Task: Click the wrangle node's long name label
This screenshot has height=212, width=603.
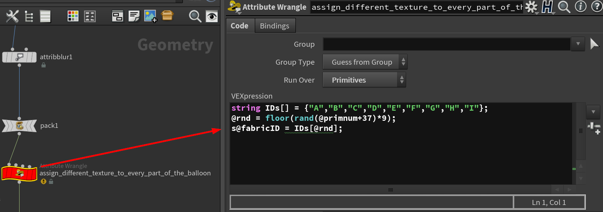Action: tap(125, 173)
